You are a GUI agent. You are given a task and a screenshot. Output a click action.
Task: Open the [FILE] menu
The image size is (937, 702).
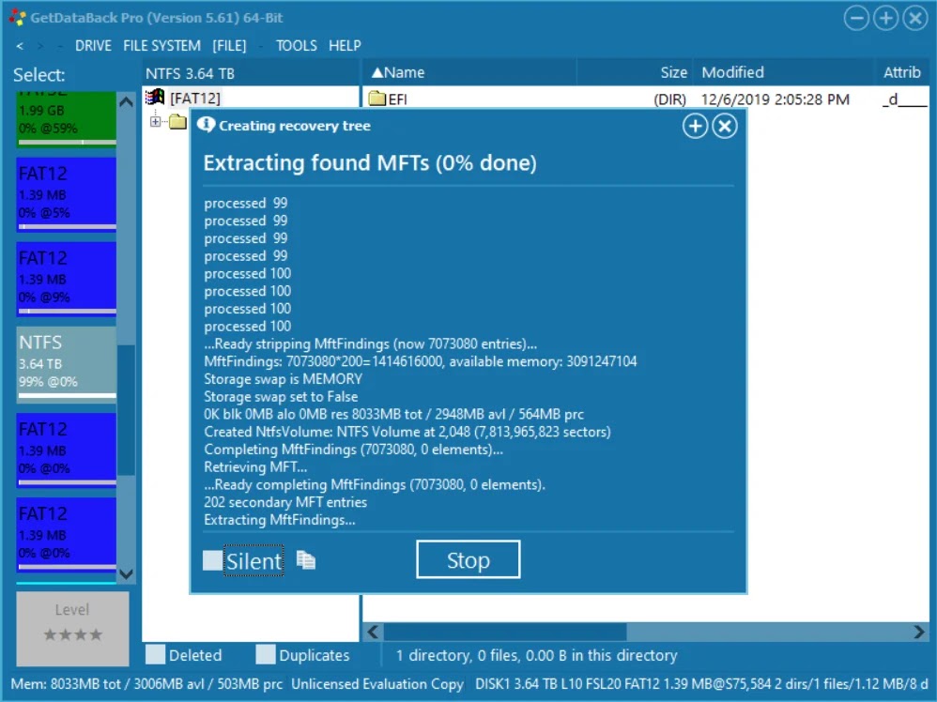pyautogui.click(x=229, y=45)
